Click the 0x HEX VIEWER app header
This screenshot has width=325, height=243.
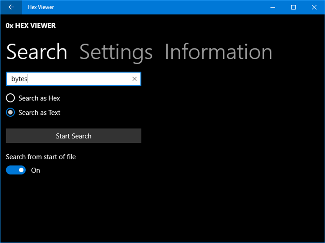pos(31,26)
